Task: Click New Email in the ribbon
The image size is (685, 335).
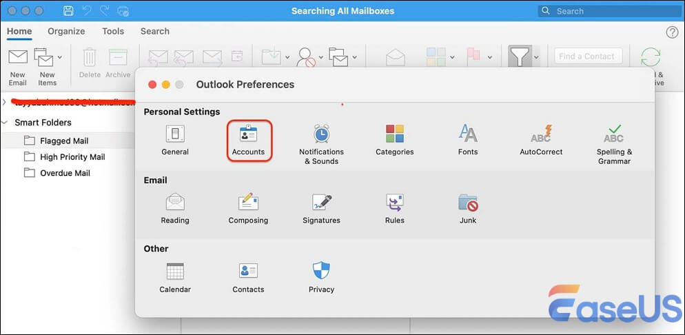Action: (x=18, y=66)
